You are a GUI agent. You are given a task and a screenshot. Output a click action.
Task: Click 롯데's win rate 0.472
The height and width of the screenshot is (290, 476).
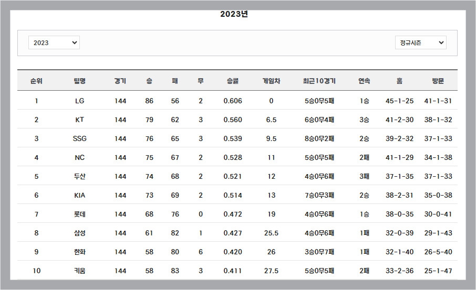[233, 214]
